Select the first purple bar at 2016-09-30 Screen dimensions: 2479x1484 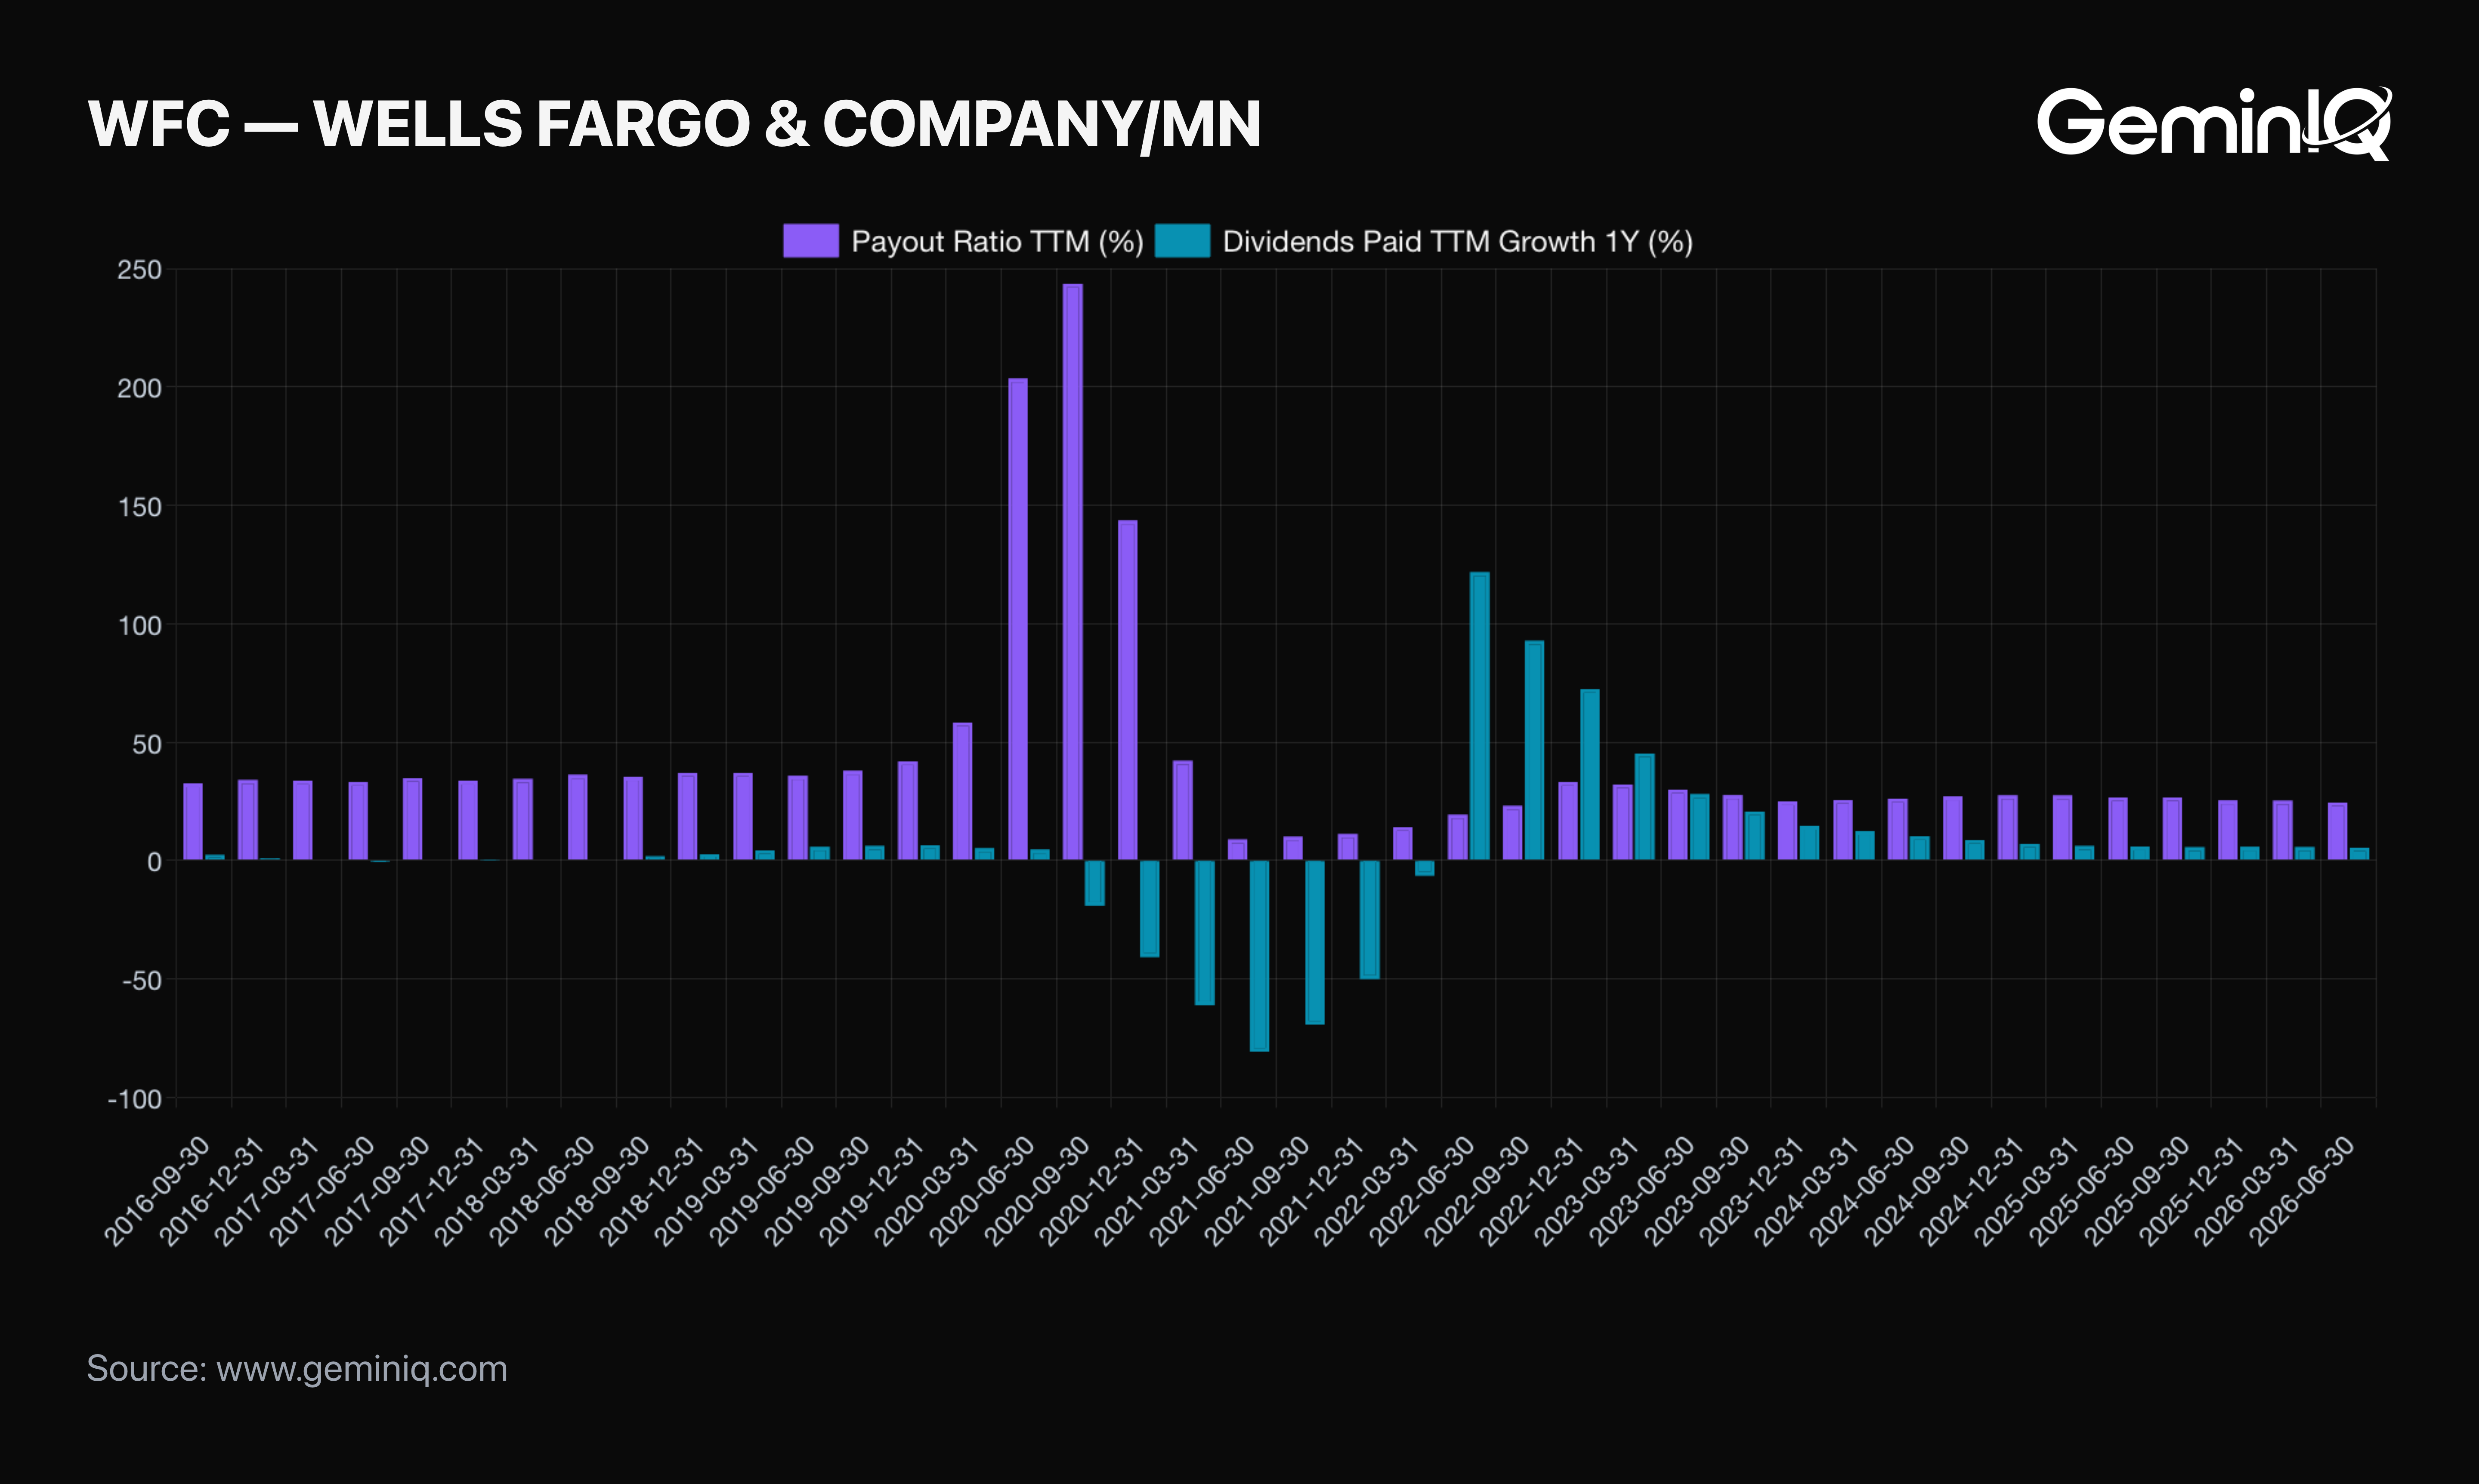click(193, 822)
